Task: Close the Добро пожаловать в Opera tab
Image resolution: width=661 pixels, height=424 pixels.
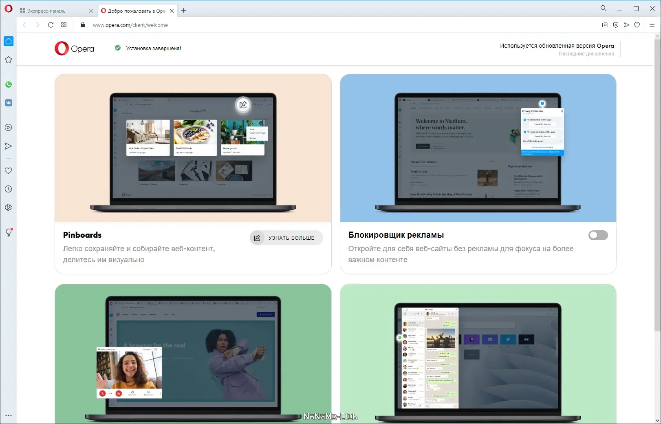Action: 172,11
